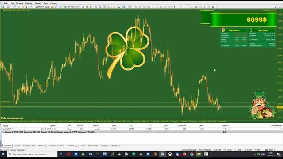
Task: Open the toolbar search magnifier
Action: pyautogui.click(x=276, y=7)
